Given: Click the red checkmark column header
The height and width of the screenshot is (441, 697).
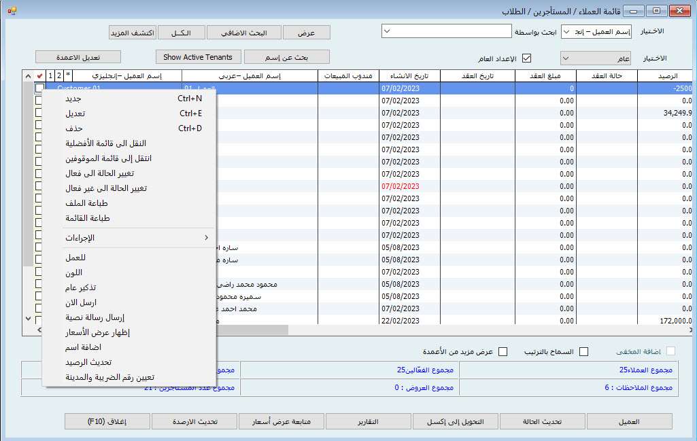Looking at the screenshot, I should pos(39,75).
